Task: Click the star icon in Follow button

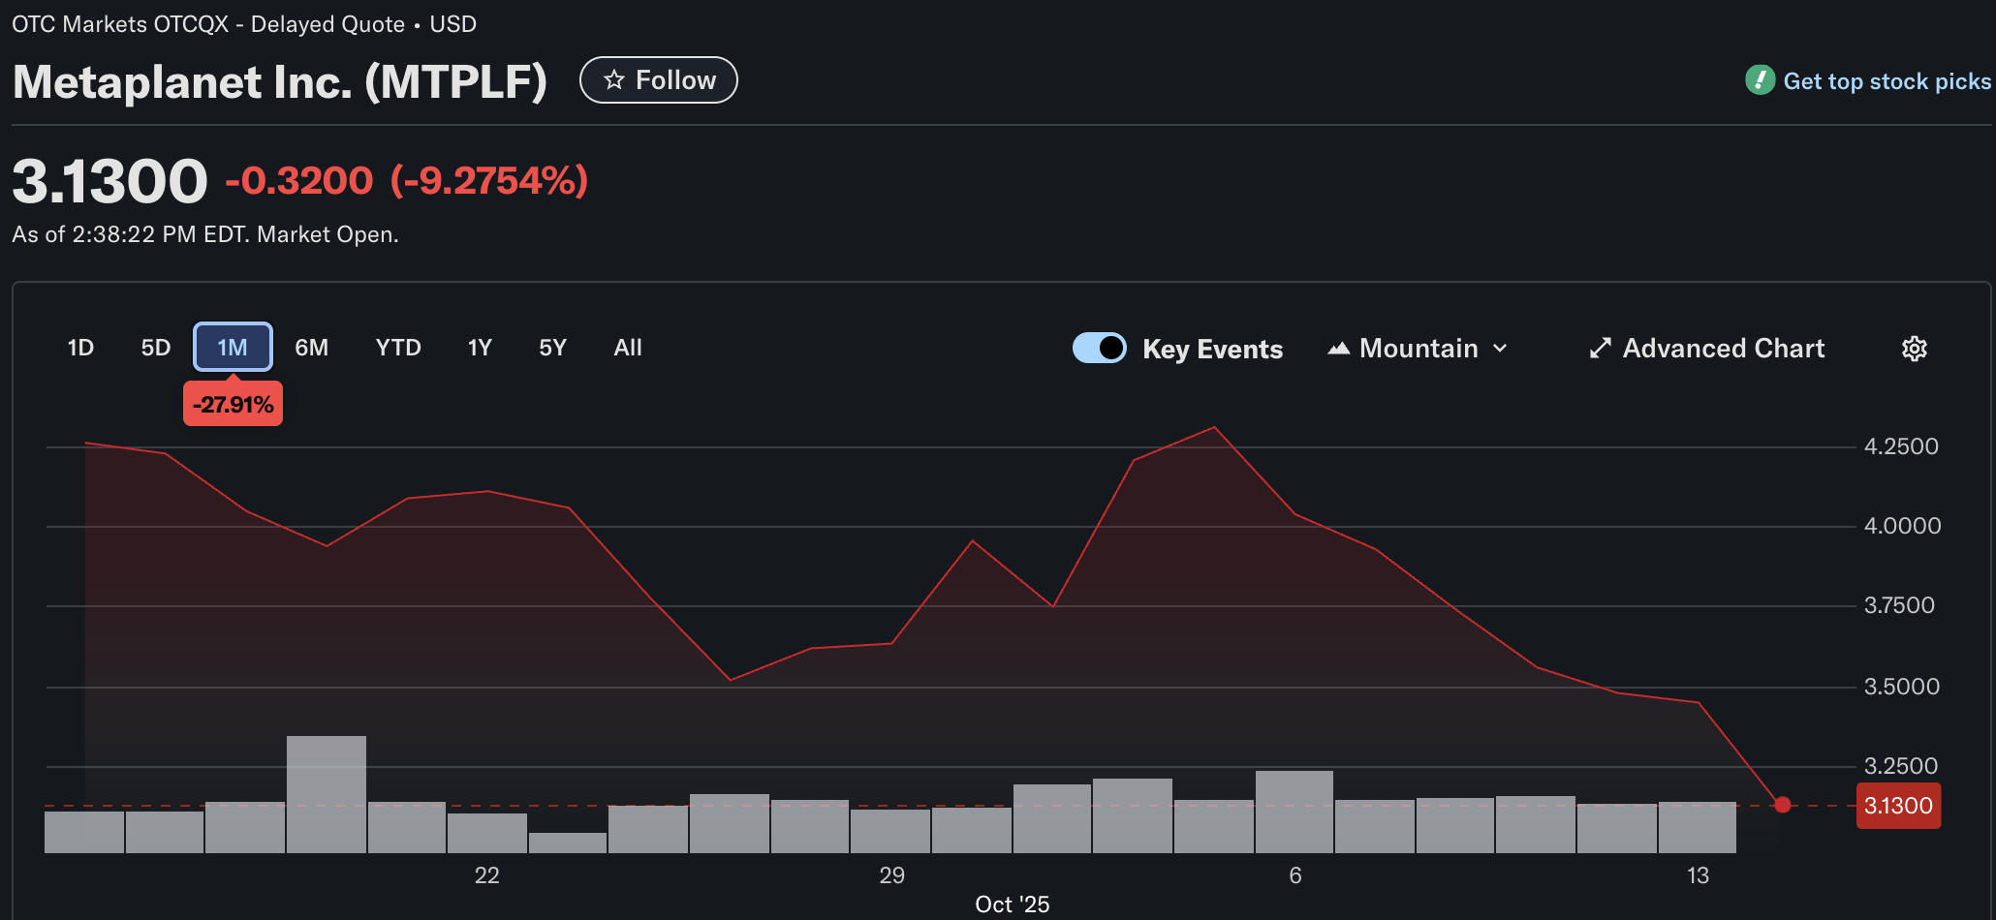Action: pyautogui.click(x=614, y=80)
